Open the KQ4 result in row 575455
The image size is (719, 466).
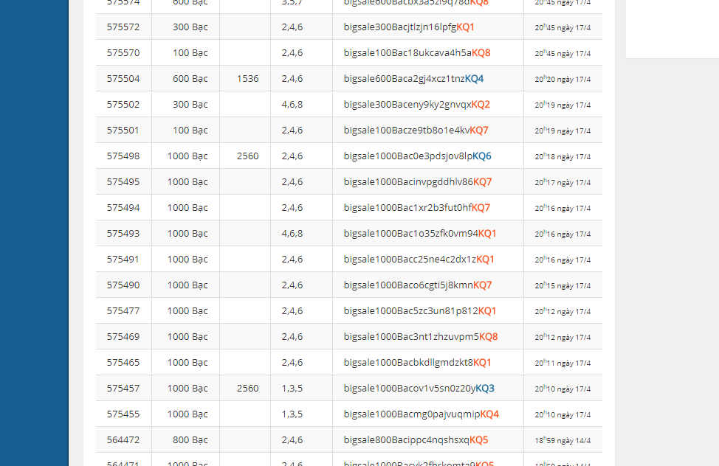tap(489, 414)
